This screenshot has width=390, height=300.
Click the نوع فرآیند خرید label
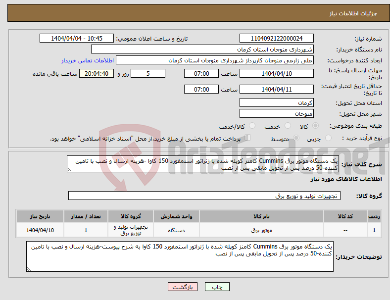362,138
